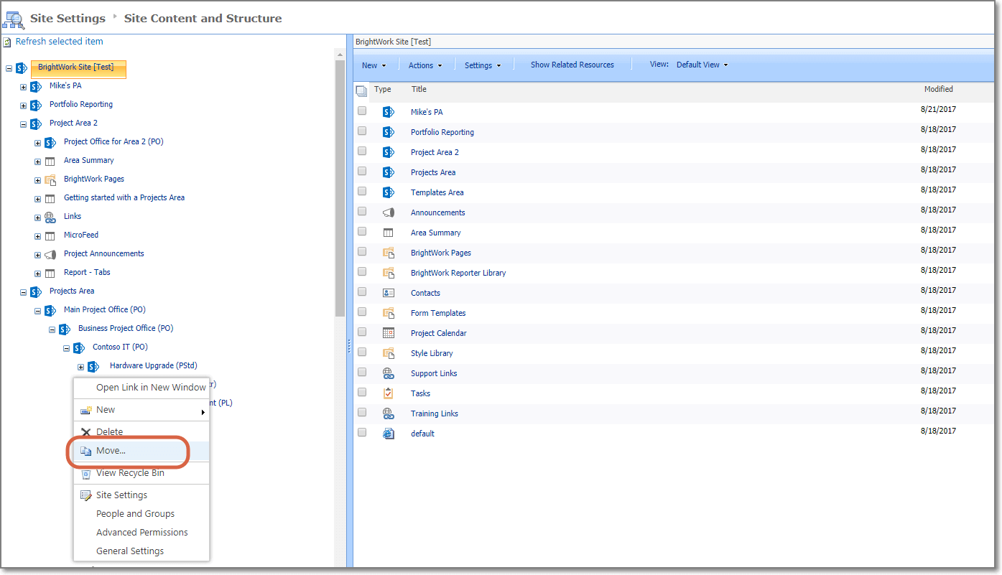Click the Site Settings breadcrumb link

coord(68,19)
